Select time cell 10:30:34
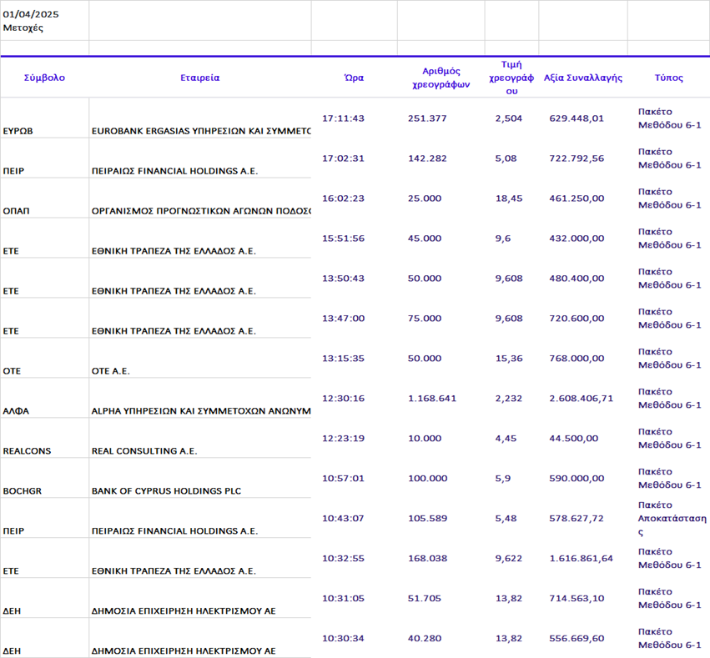This screenshot has width=710, height=658. [x=343, y=638]
